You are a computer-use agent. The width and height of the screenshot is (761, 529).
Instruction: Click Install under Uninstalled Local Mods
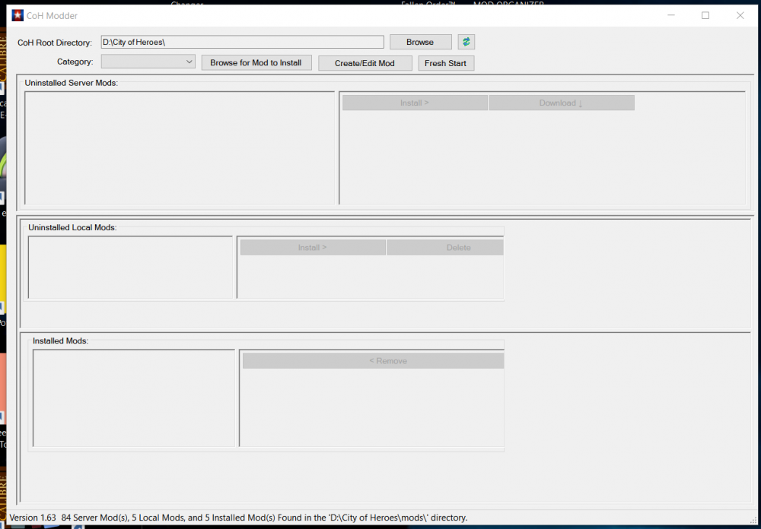pyautogui.click(x=312, y=247)
